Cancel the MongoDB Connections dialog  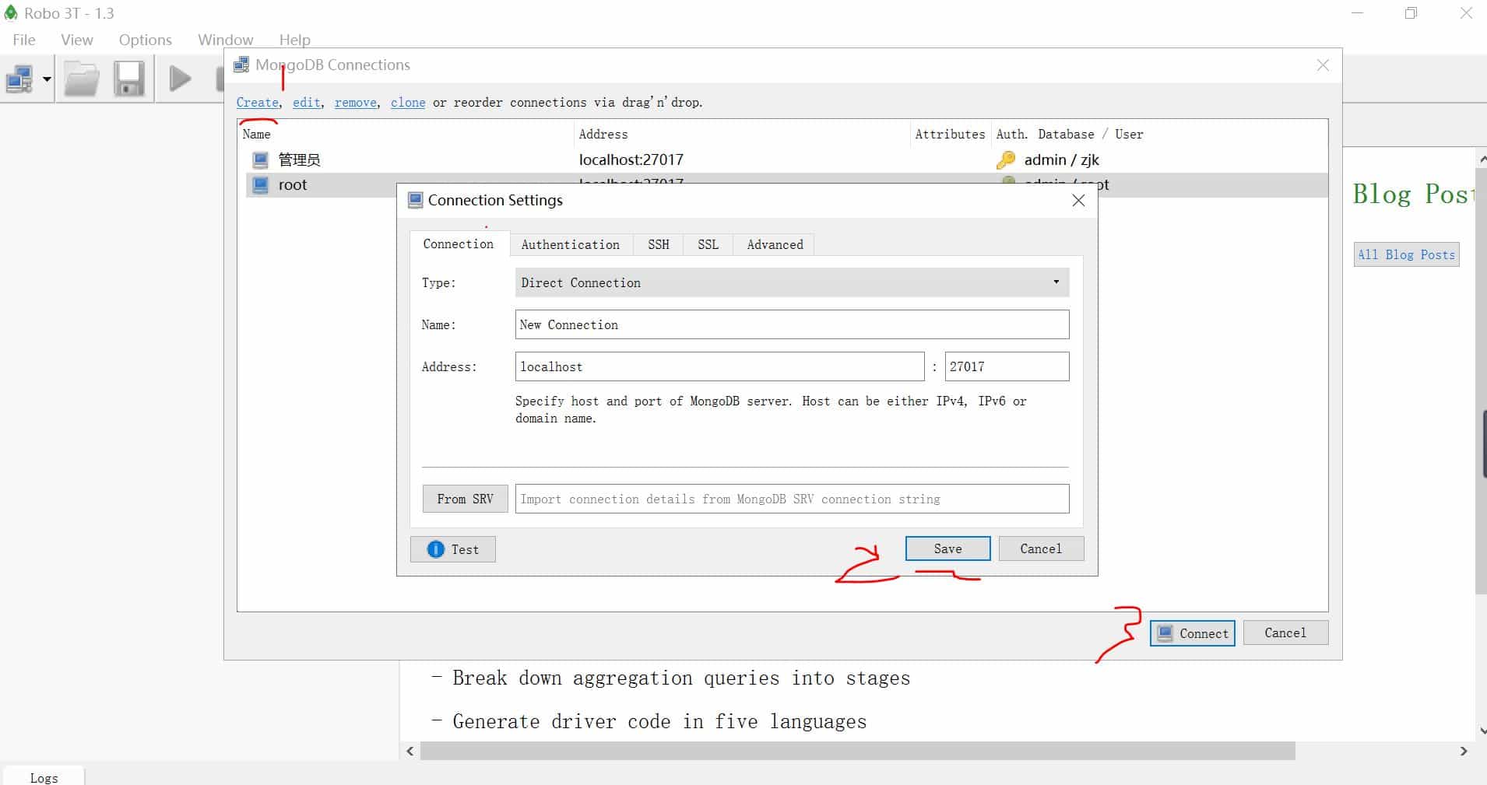(1285, 633)
